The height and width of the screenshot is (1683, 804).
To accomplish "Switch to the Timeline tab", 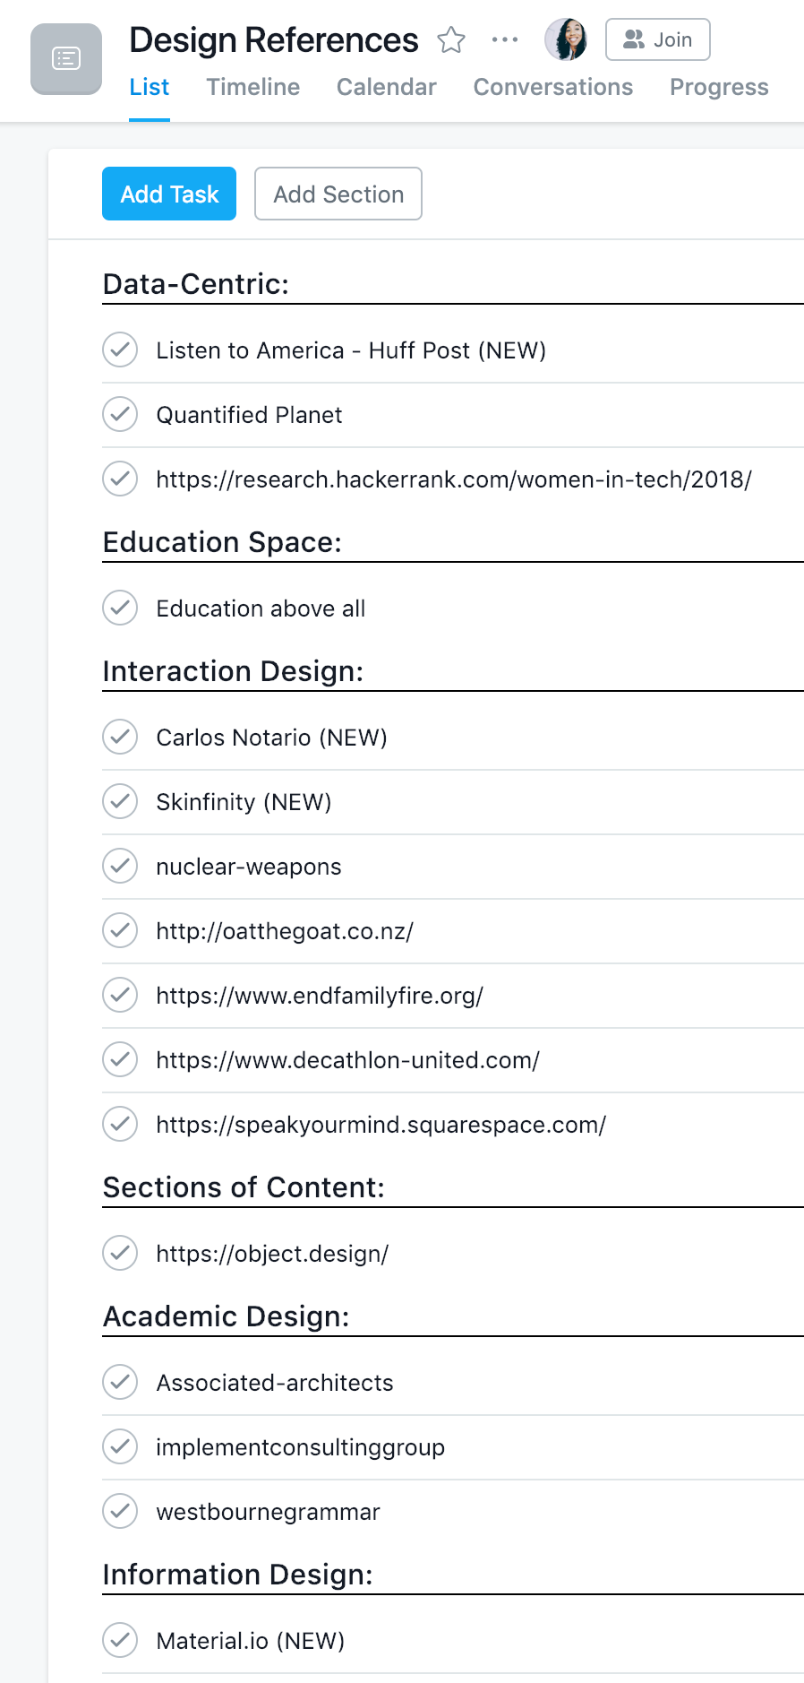I will click(x=252, y=87).
